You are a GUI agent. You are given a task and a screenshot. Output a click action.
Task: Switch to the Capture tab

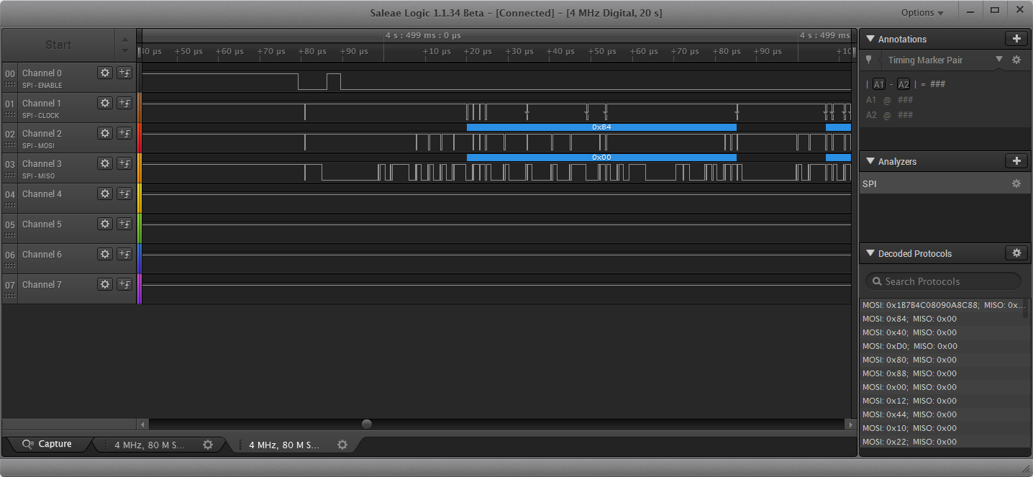(47, 444)
